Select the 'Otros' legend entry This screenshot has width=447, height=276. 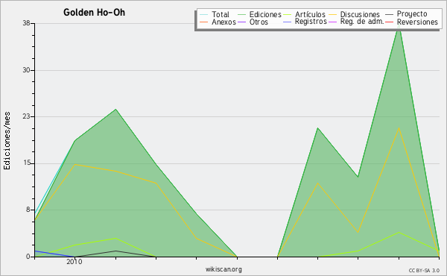coord(259,22)
